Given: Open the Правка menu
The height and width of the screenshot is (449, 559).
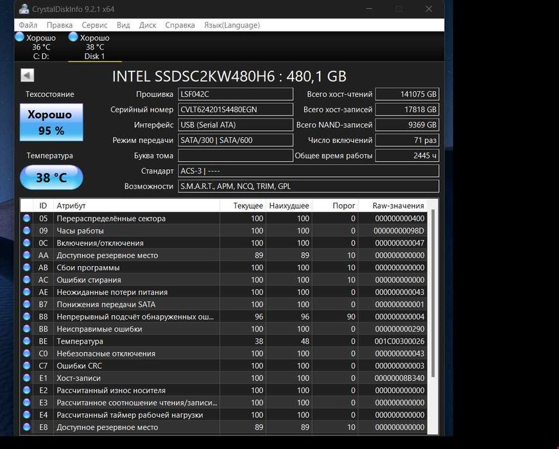Looking at the screenshot, I should tap(60, 25).
